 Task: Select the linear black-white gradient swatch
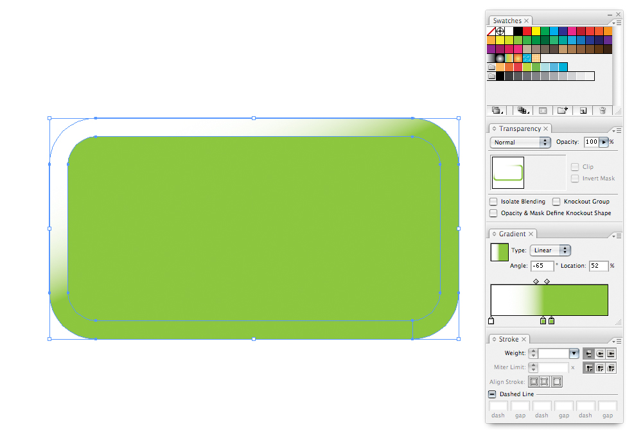pos(491,58)
